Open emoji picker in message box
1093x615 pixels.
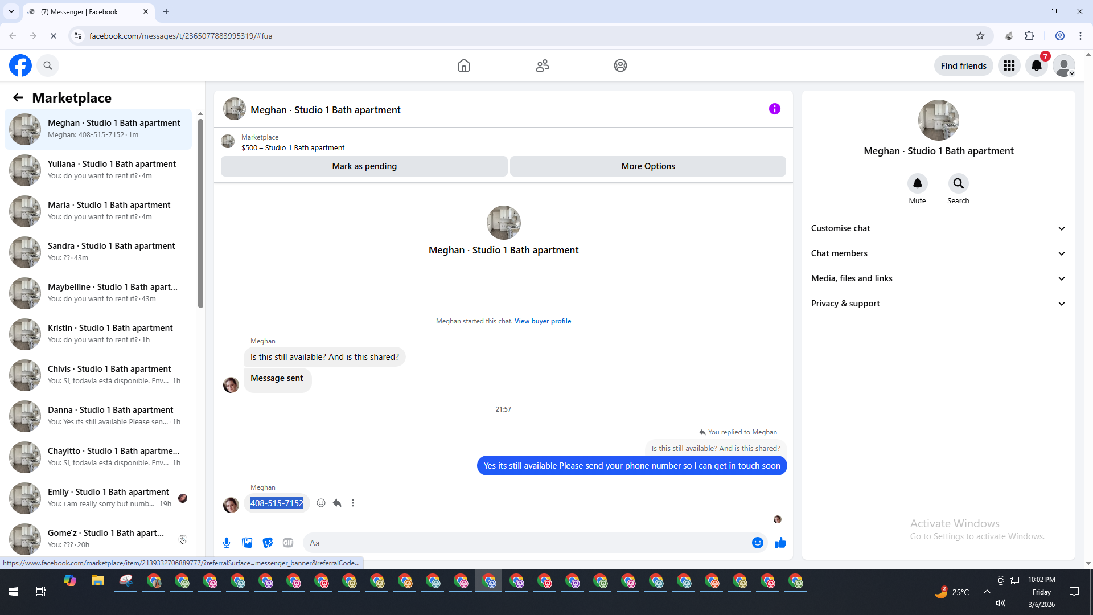[x=757, y=543]
